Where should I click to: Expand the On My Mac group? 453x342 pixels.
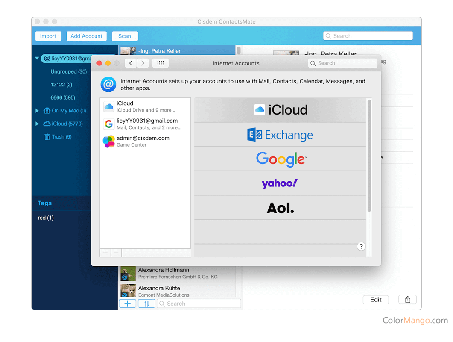(x=37, y=111)
